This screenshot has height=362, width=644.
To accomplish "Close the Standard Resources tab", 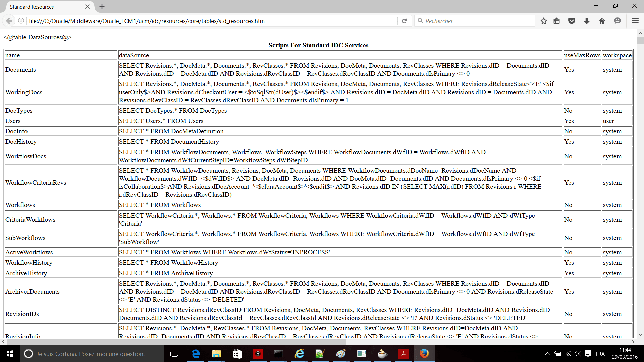I will [87, 7].
